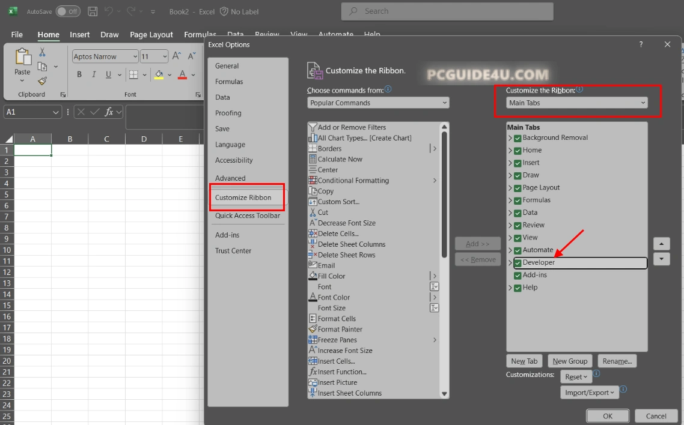Click the New Group button
This screenshot has width=684, height=425.
(570, 361)
